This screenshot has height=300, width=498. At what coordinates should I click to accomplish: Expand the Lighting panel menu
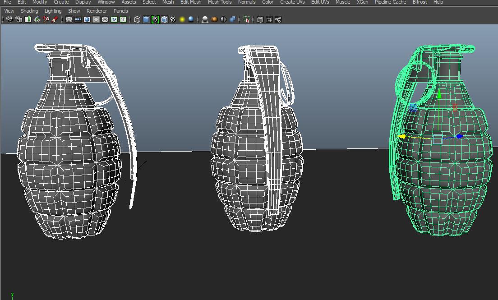tap(53, 11)
